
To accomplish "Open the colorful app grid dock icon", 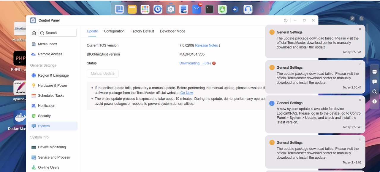I will pyautogui.click(x=145, y=9).
